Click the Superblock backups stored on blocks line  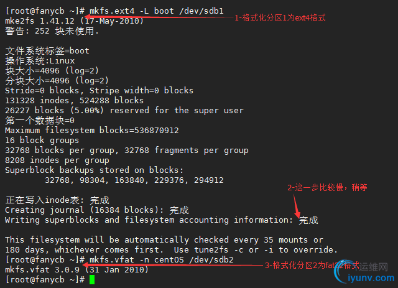tap(94, 170)
